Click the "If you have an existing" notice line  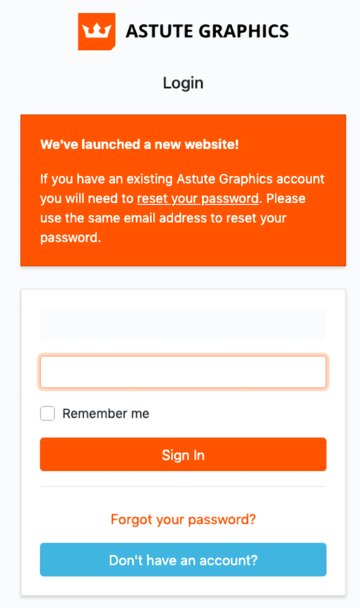click(108, 179)
